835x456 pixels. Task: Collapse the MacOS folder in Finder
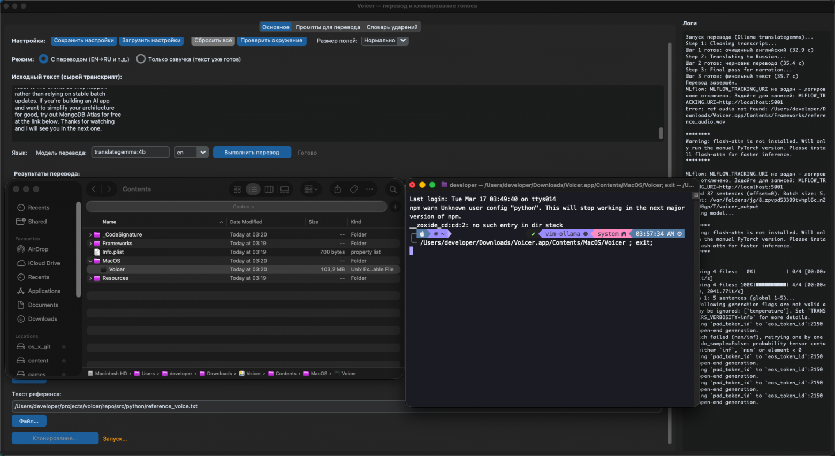coord(90,261)
